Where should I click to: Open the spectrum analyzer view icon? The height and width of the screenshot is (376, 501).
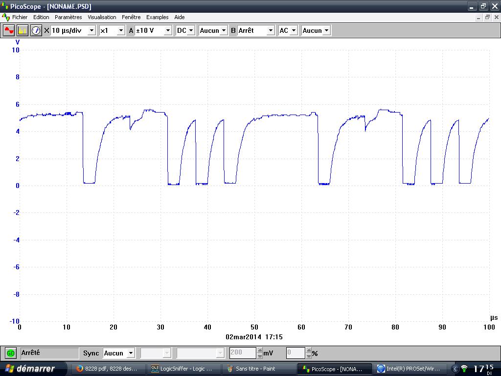pos(23,30)
